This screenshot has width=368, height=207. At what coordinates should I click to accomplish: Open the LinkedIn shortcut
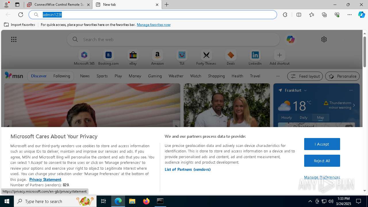[255, 58]
